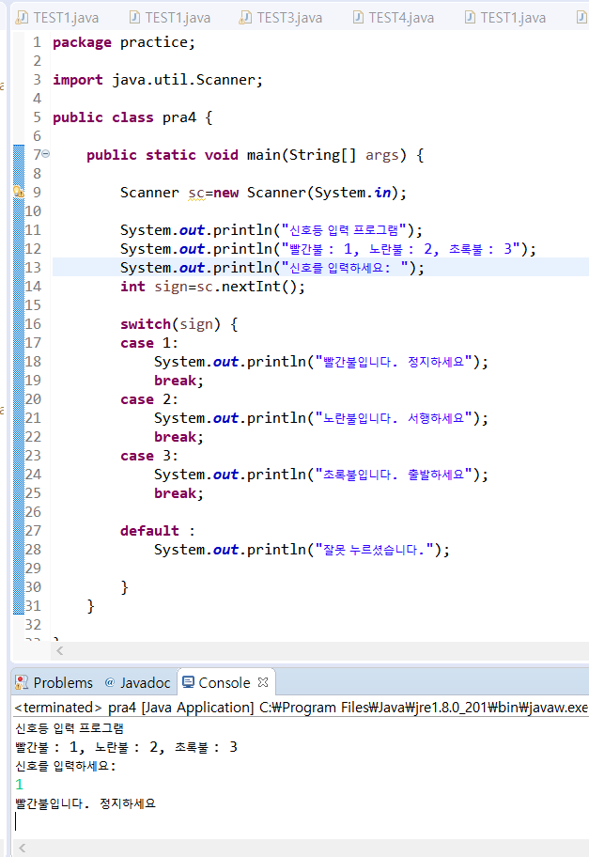Screen dimensions: 589x857
Task: Click the underlined 'sc' variable on line 9
Action: pos(196,193)
